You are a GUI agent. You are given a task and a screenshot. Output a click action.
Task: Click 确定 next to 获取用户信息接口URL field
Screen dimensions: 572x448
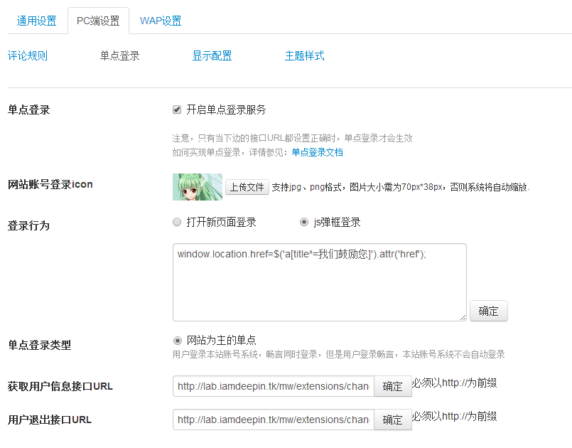click(392, 386)
